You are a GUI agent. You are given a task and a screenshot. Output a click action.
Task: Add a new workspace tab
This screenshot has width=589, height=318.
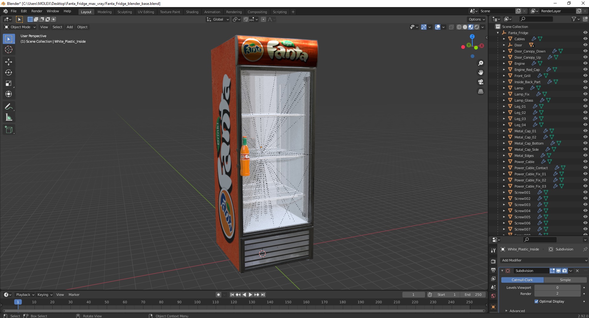tap(293, 12)
